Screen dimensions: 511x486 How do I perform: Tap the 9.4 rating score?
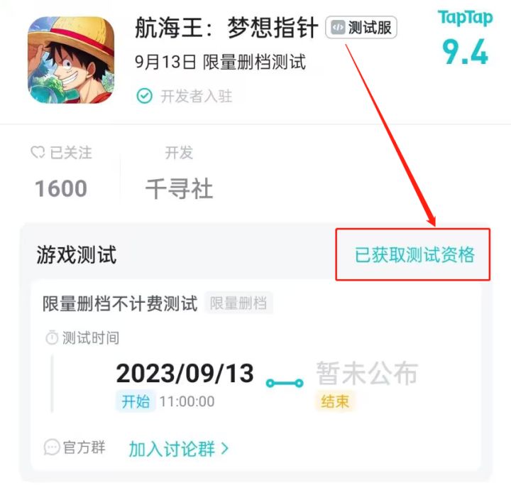pos(465,52)
